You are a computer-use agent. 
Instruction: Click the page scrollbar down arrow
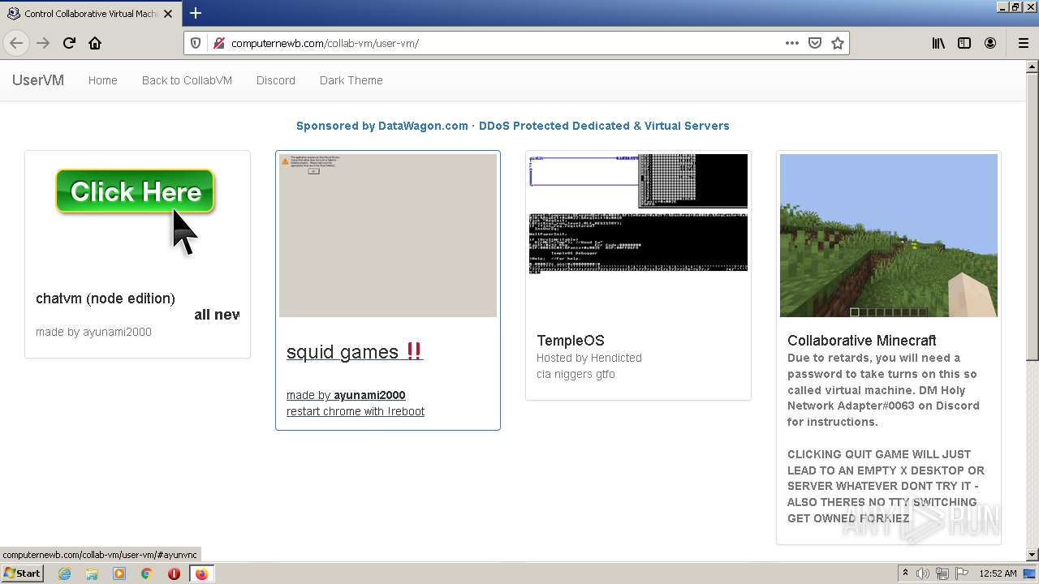(1033, 555)
